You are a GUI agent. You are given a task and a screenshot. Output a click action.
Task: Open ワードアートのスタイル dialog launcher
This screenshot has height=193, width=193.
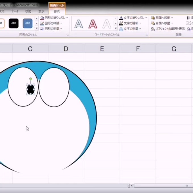[x=147, y=35]
